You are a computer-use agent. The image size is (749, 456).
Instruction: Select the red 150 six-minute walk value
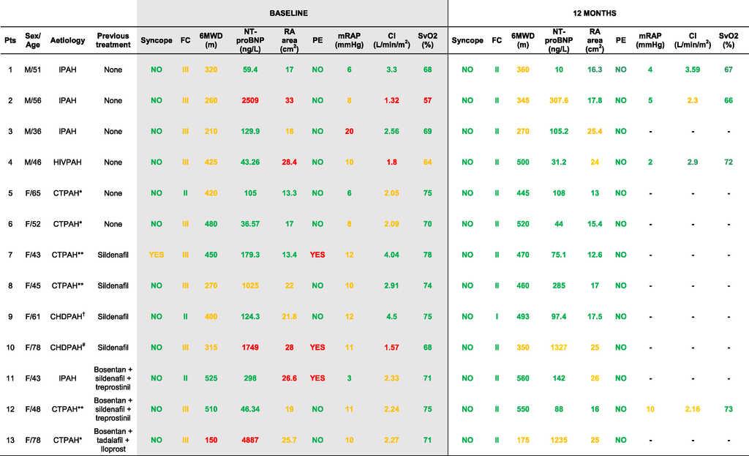[211, 439]
